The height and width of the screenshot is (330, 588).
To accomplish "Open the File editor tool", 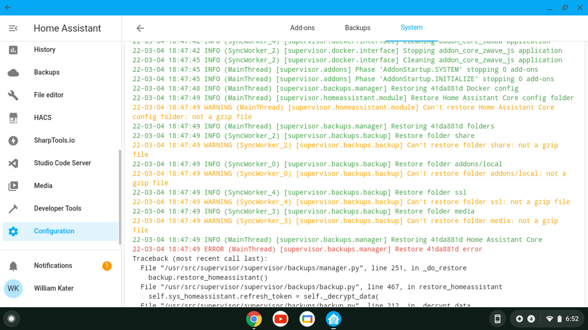I will [x=48, y=95].
